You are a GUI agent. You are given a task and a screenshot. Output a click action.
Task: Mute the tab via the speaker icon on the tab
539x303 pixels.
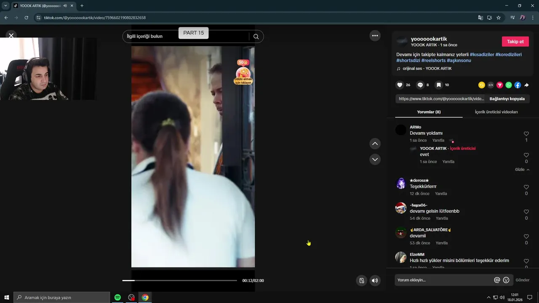[x=65, y=6]
